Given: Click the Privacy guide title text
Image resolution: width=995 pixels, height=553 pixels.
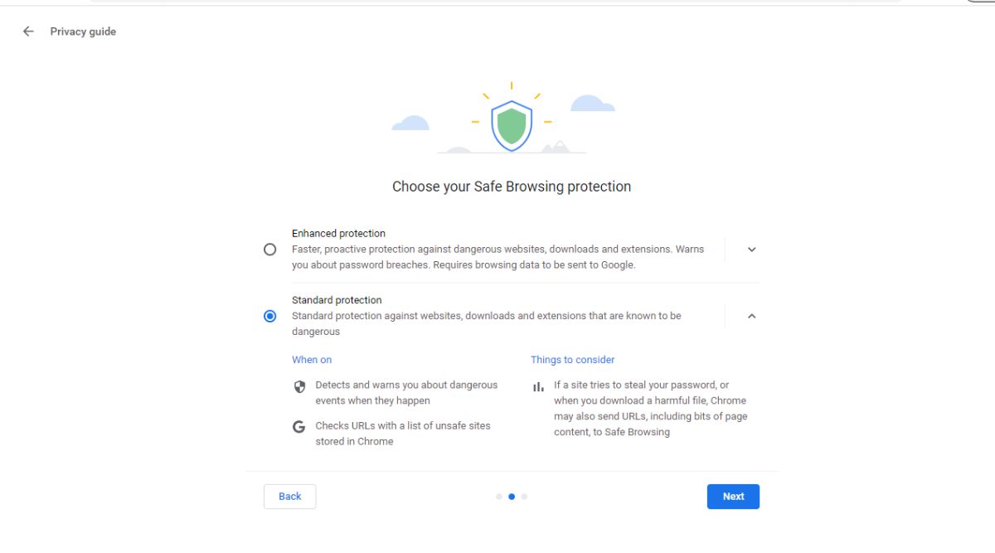Looking at the screenshot, I should point(83,32).
